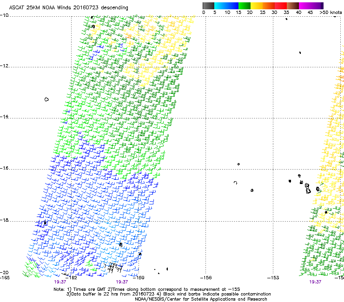
Task: Click the "-16" latitude axis label
Action: pos(4,168)
